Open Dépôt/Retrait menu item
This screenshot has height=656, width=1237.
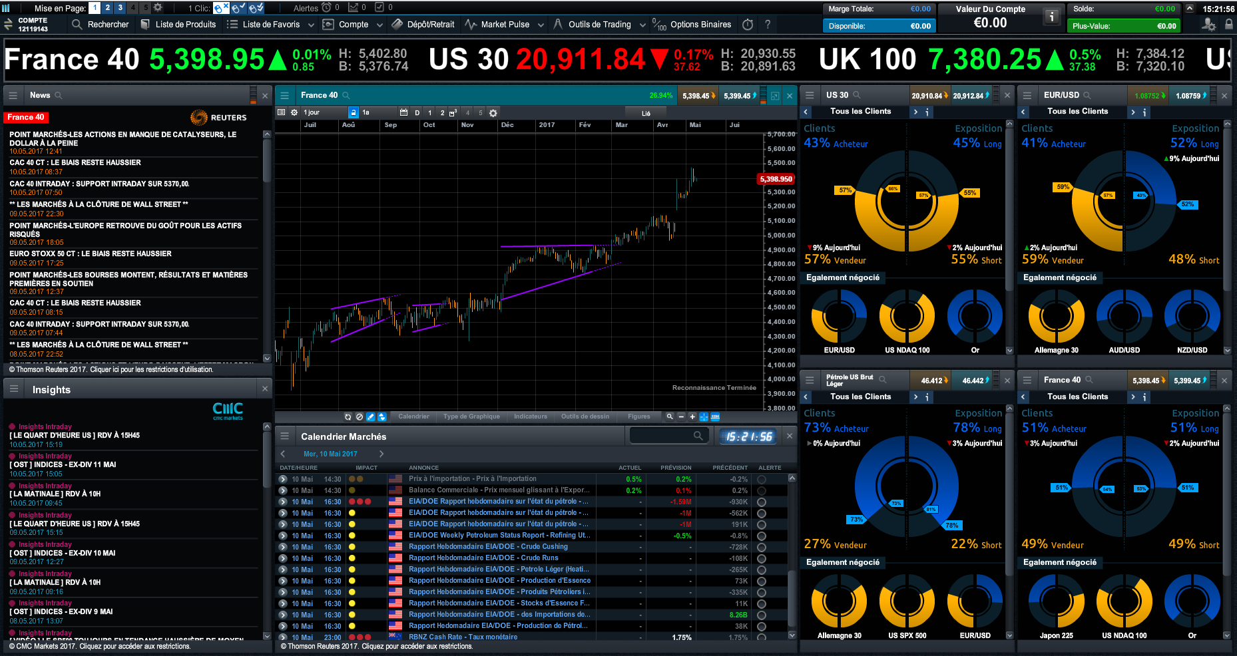[423, 25]
